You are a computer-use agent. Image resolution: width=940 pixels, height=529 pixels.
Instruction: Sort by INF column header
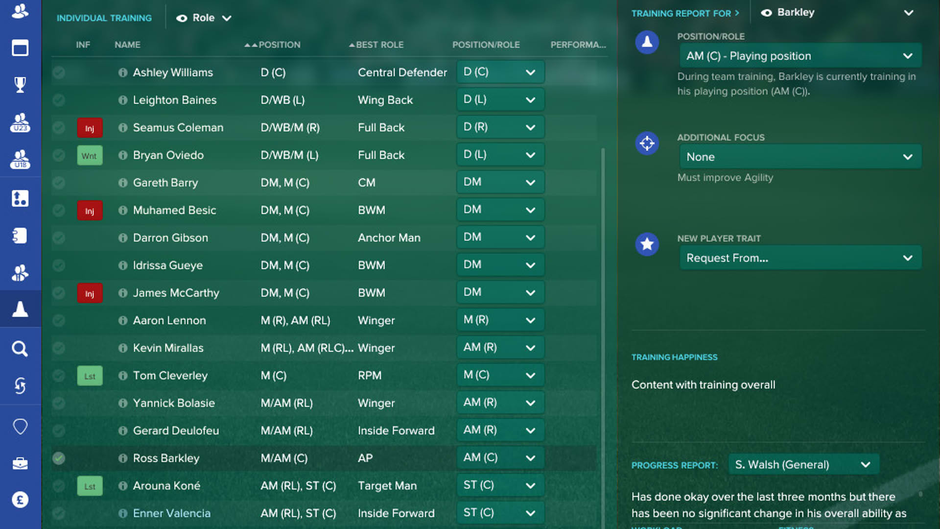pyautogui.click(x=83, y=45)
